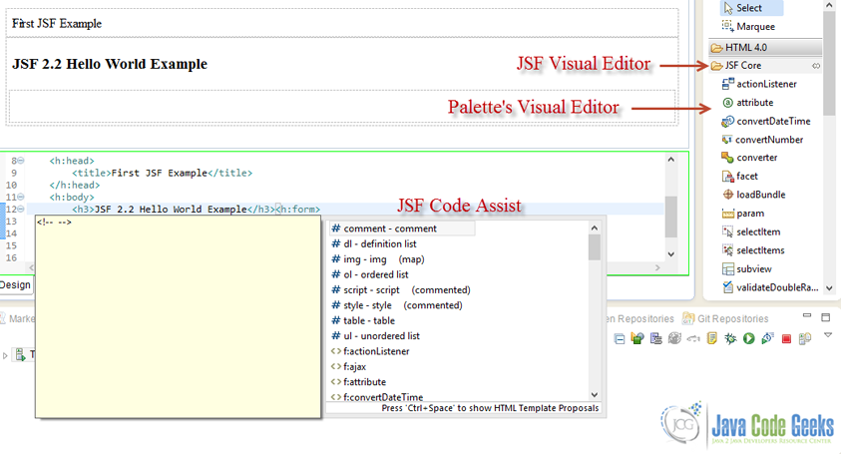Maximize the bottom view panel
841x454 pixels.
click(x=826, y=317)
